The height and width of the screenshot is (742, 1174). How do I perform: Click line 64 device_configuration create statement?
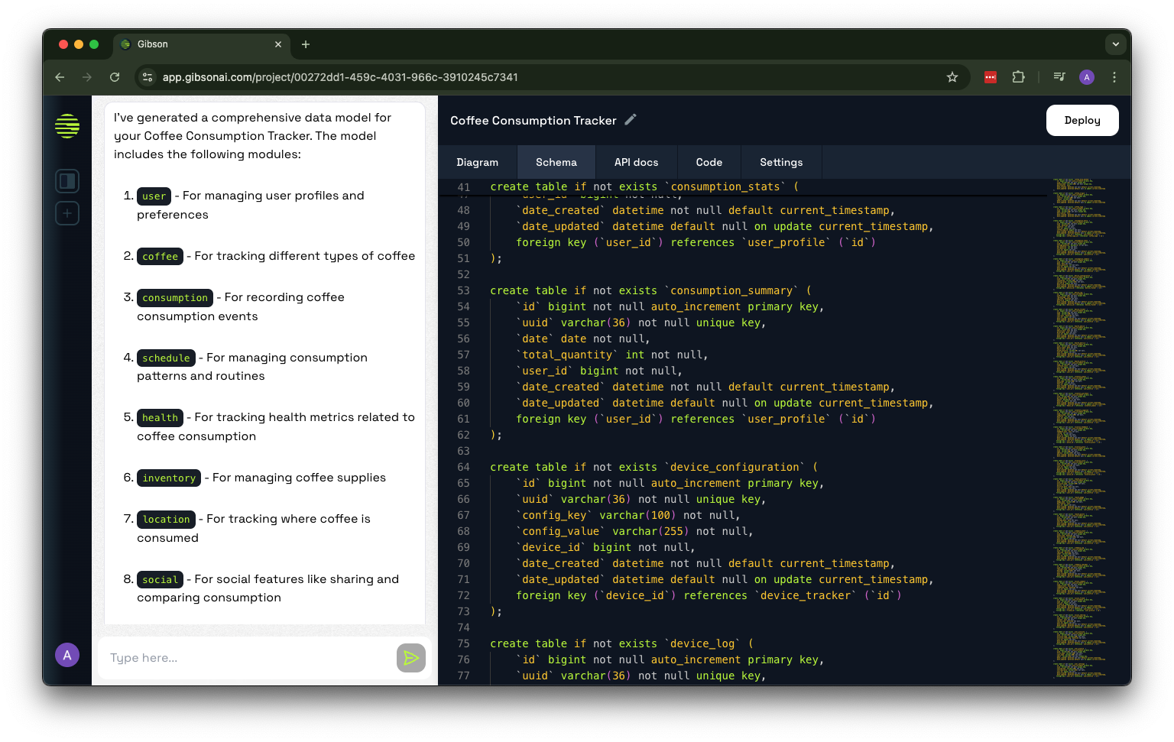(653, 468)
